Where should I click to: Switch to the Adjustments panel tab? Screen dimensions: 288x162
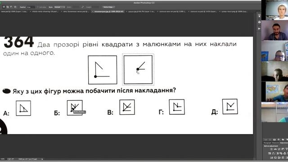click(x=284, y=143)
